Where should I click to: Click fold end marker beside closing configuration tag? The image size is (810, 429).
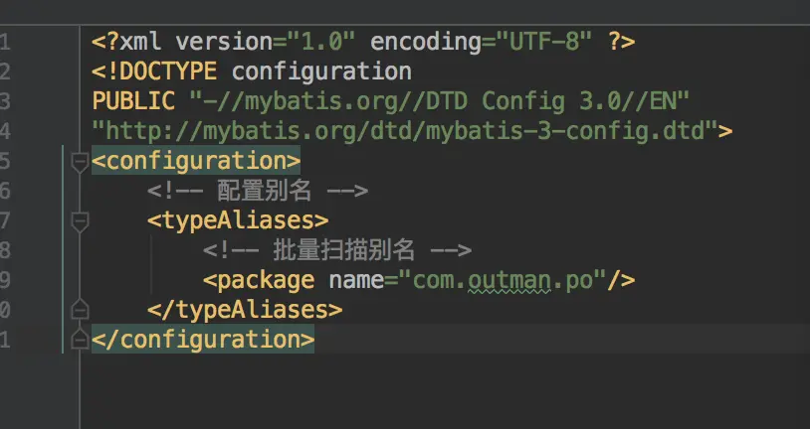point(80,340)
